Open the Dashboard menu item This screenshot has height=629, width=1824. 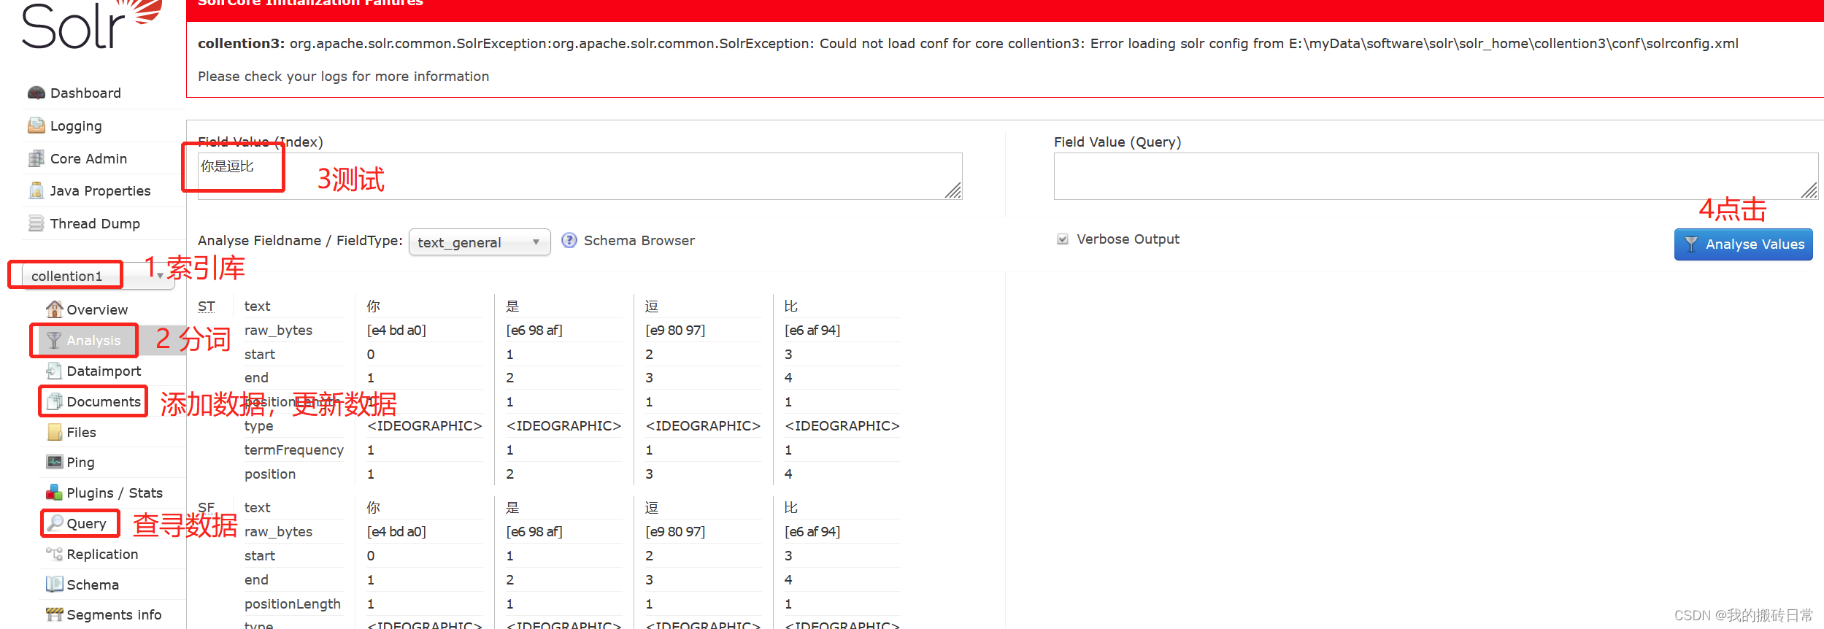point(85,93)
